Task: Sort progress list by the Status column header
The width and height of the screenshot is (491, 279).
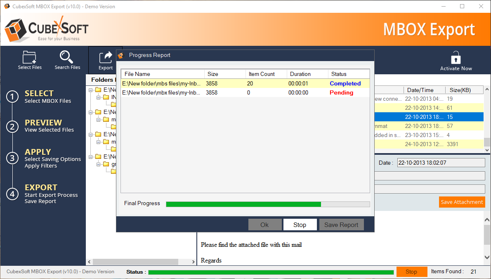Action: click(348, 74)
